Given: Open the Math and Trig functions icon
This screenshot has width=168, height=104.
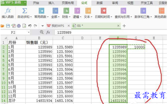Looking at the screenshot, I should pyautogui.click(x=143, y=11).
